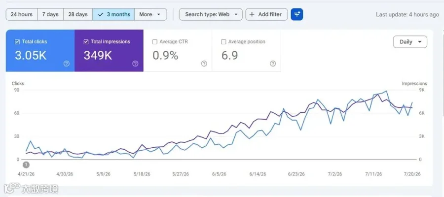The width and height of the screenshot is (444, 197).
Task: Uncheck the Total impressions checkbox
Action: click(x=86, y=42)
